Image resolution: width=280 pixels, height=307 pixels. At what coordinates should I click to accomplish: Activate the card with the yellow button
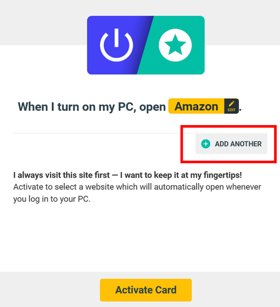145,290
